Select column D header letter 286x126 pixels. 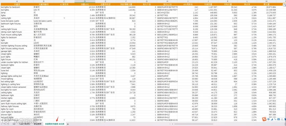pyautogui.click(x=85, y=2)
